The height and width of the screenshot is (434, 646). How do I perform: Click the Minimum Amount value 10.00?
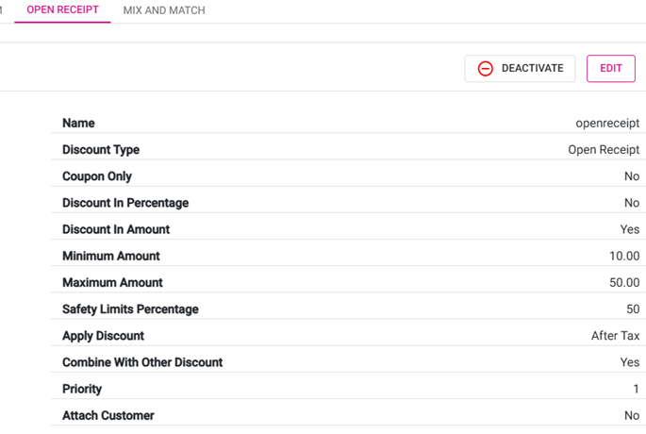click(x=624, y=256)
